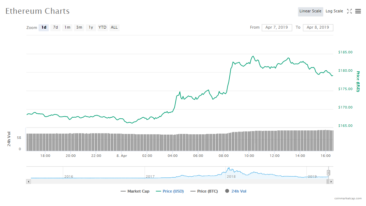Open the To date field

[x=318, y=28]
